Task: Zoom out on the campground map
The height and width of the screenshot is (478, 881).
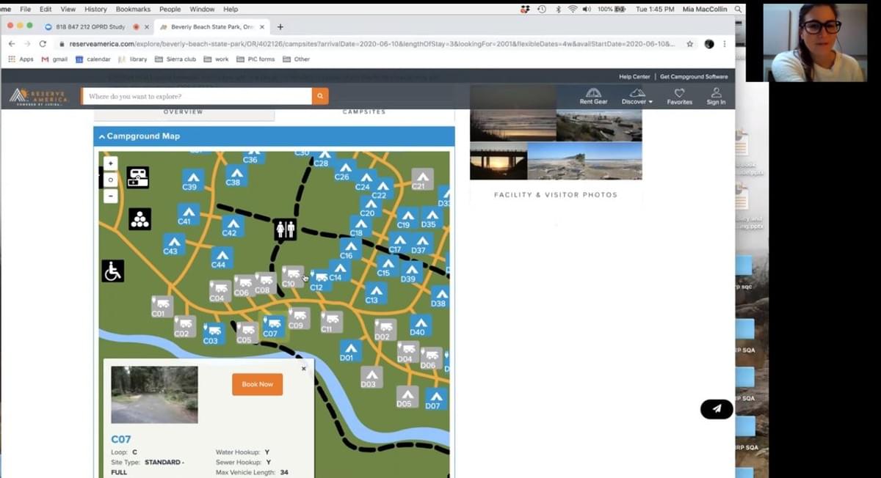Action: tap(110, 196)
